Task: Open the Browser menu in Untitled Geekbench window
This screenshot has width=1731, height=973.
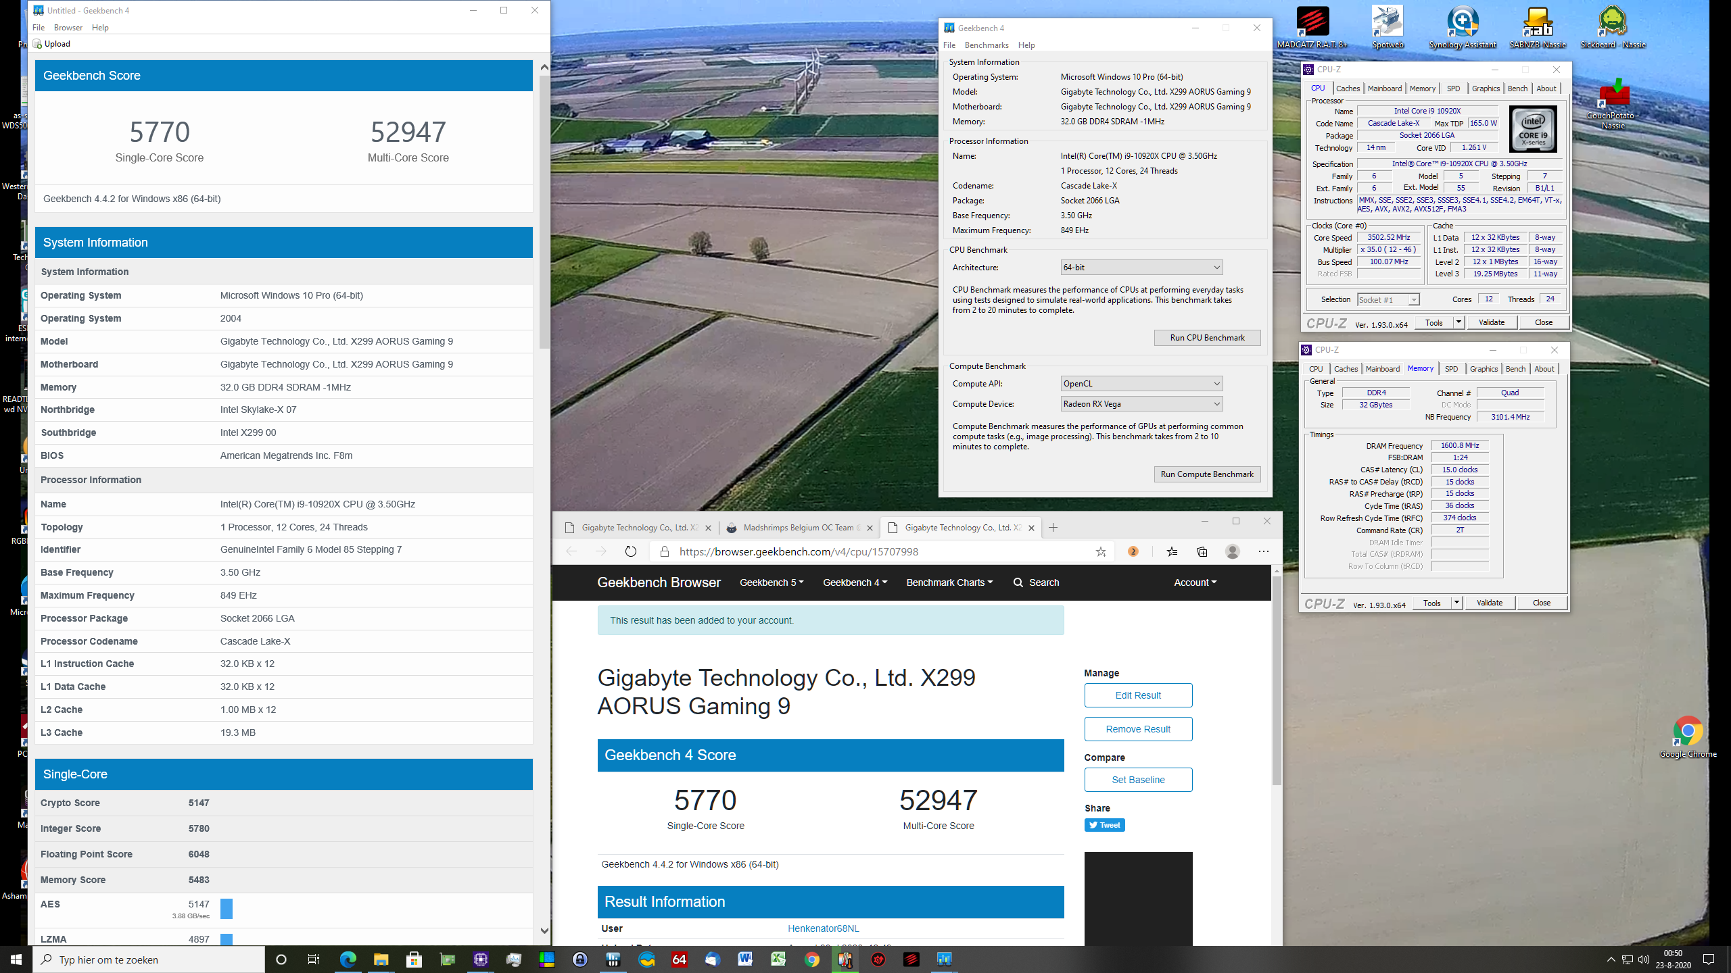Action: click(68, 28)
